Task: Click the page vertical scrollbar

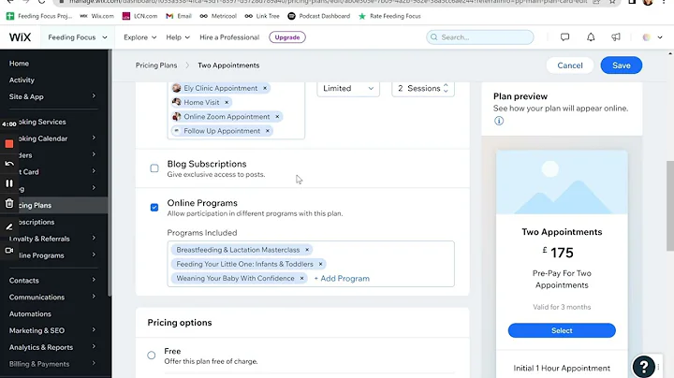Action: click(x=669, y=206)
